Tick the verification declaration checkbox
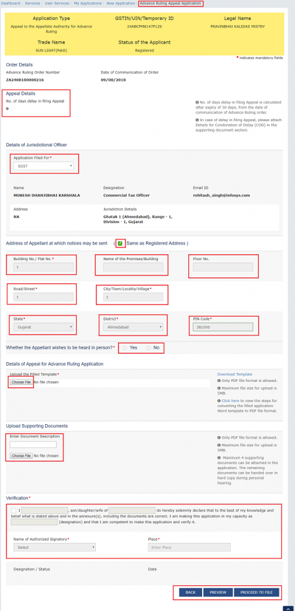 tap(14, 510)
